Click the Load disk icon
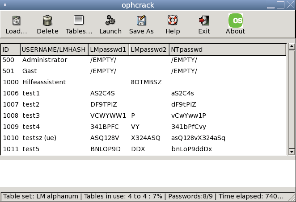This screenshot has width=296, height=202. (x=16, y=21)
